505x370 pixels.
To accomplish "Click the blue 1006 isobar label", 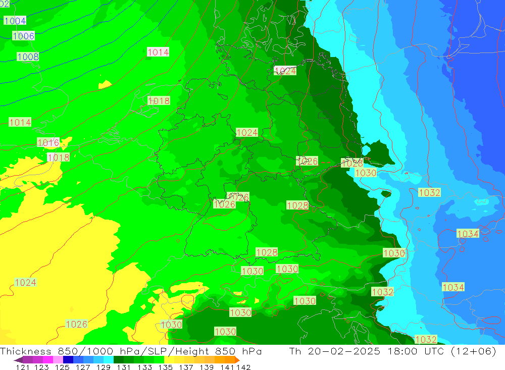I will point(24,36).
